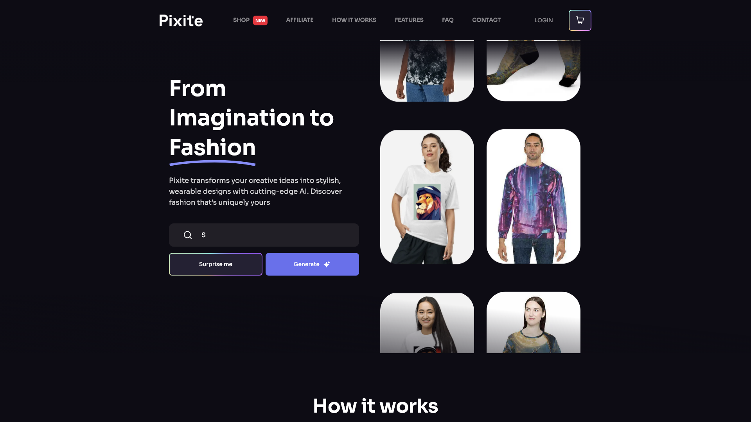The image size is (751, 422).
Task: Open the FEATURES navigation tab
Action: (408, 20)
